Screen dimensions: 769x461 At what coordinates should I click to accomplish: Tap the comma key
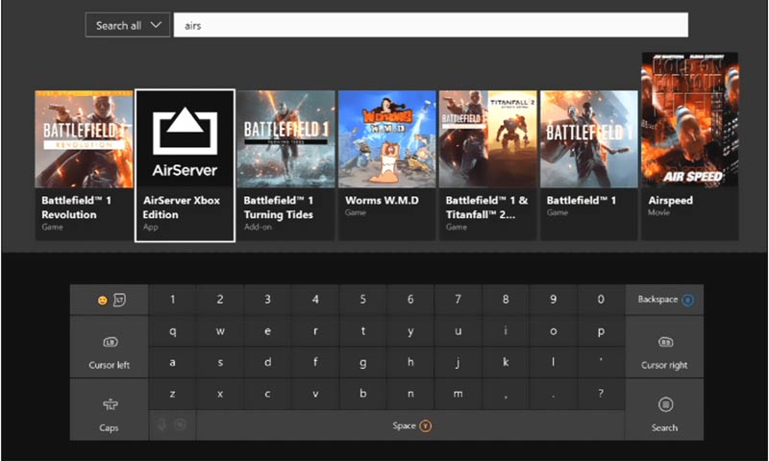pos(506,394)
